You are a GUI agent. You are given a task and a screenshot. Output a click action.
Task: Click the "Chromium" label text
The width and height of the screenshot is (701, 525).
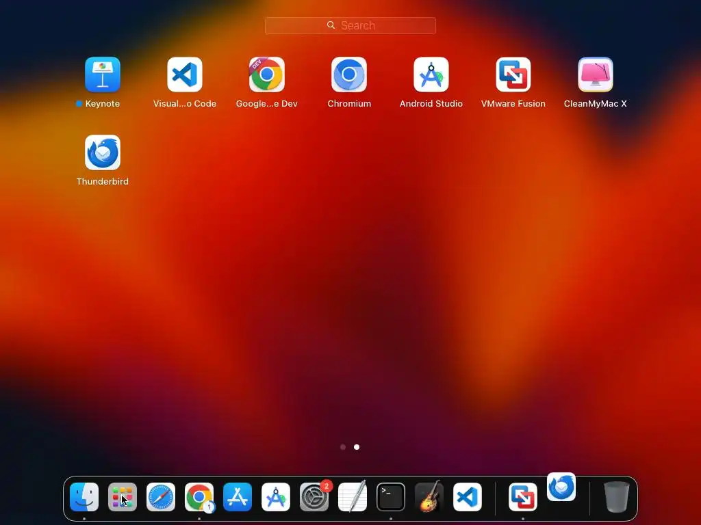point(349,104)
